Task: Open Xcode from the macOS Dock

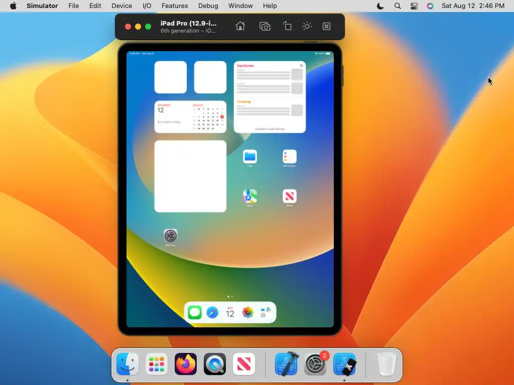Action: [x=286, y=364]
